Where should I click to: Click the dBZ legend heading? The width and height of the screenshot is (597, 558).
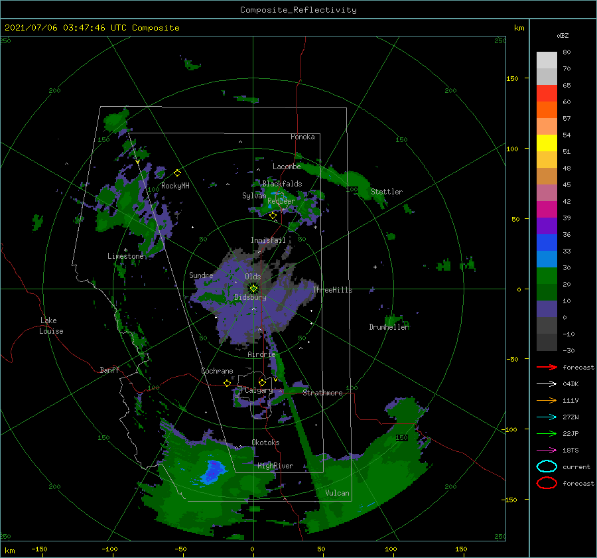point(563,36)
